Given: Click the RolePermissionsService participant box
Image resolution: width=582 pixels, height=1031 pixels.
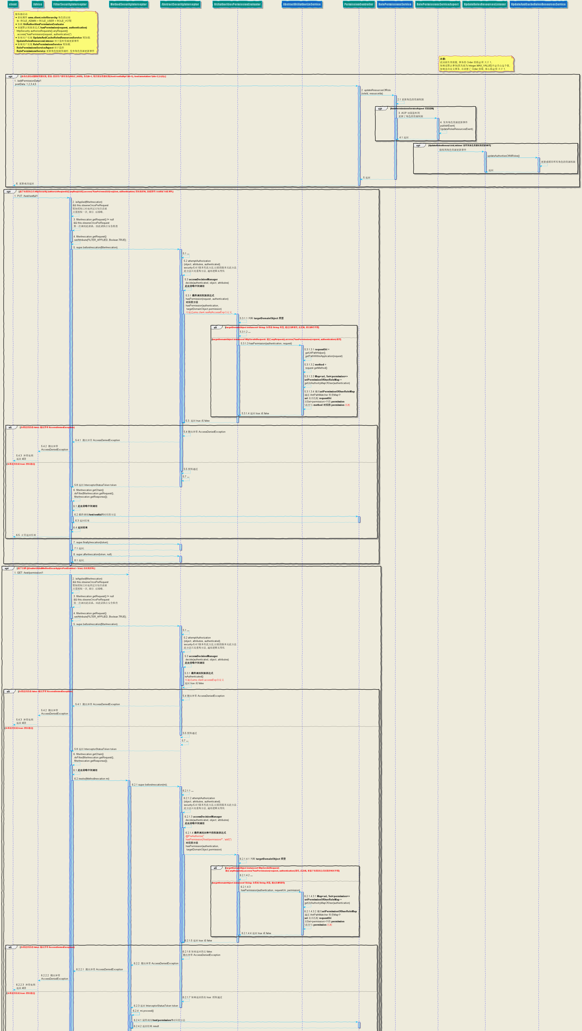Looking at the screenshot, I should point(395,4).
